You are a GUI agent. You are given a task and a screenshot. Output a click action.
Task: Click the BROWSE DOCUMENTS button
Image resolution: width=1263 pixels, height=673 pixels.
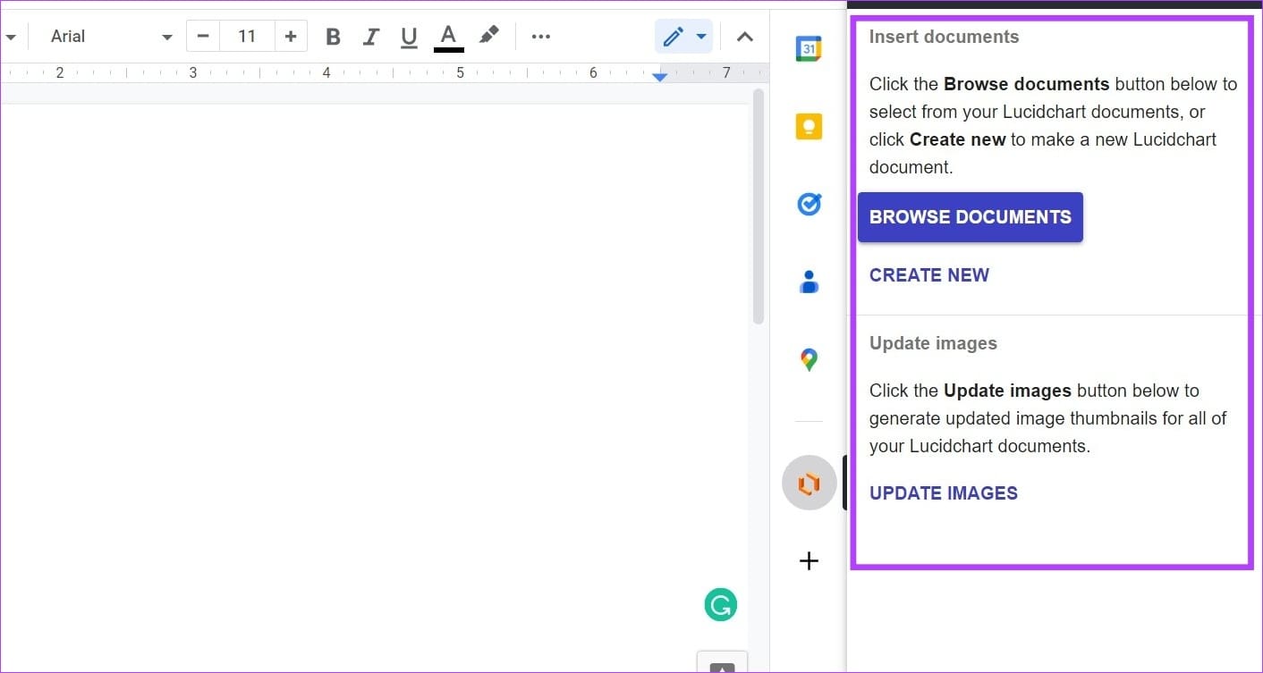[971, 217]
